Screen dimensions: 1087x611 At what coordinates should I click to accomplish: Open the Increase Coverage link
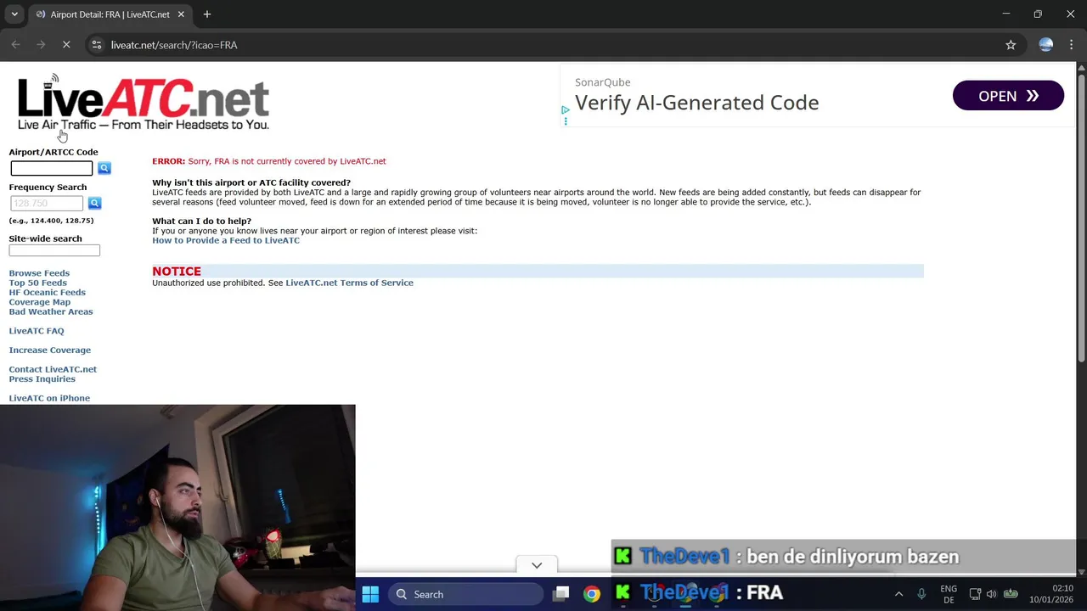[x=49, y=350]
